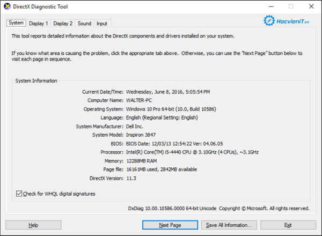
Task: Switch to the Sound tab
Action: (84, 24)
